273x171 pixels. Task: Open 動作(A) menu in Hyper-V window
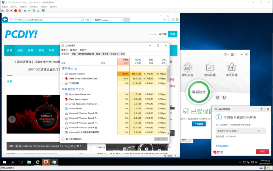[14, 6]
